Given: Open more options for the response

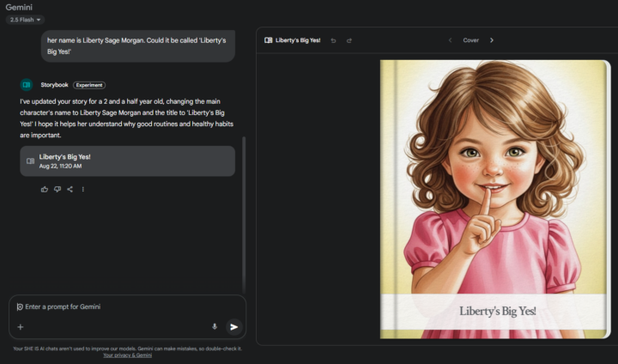Looking at the screenshot, I should point(82,189).
